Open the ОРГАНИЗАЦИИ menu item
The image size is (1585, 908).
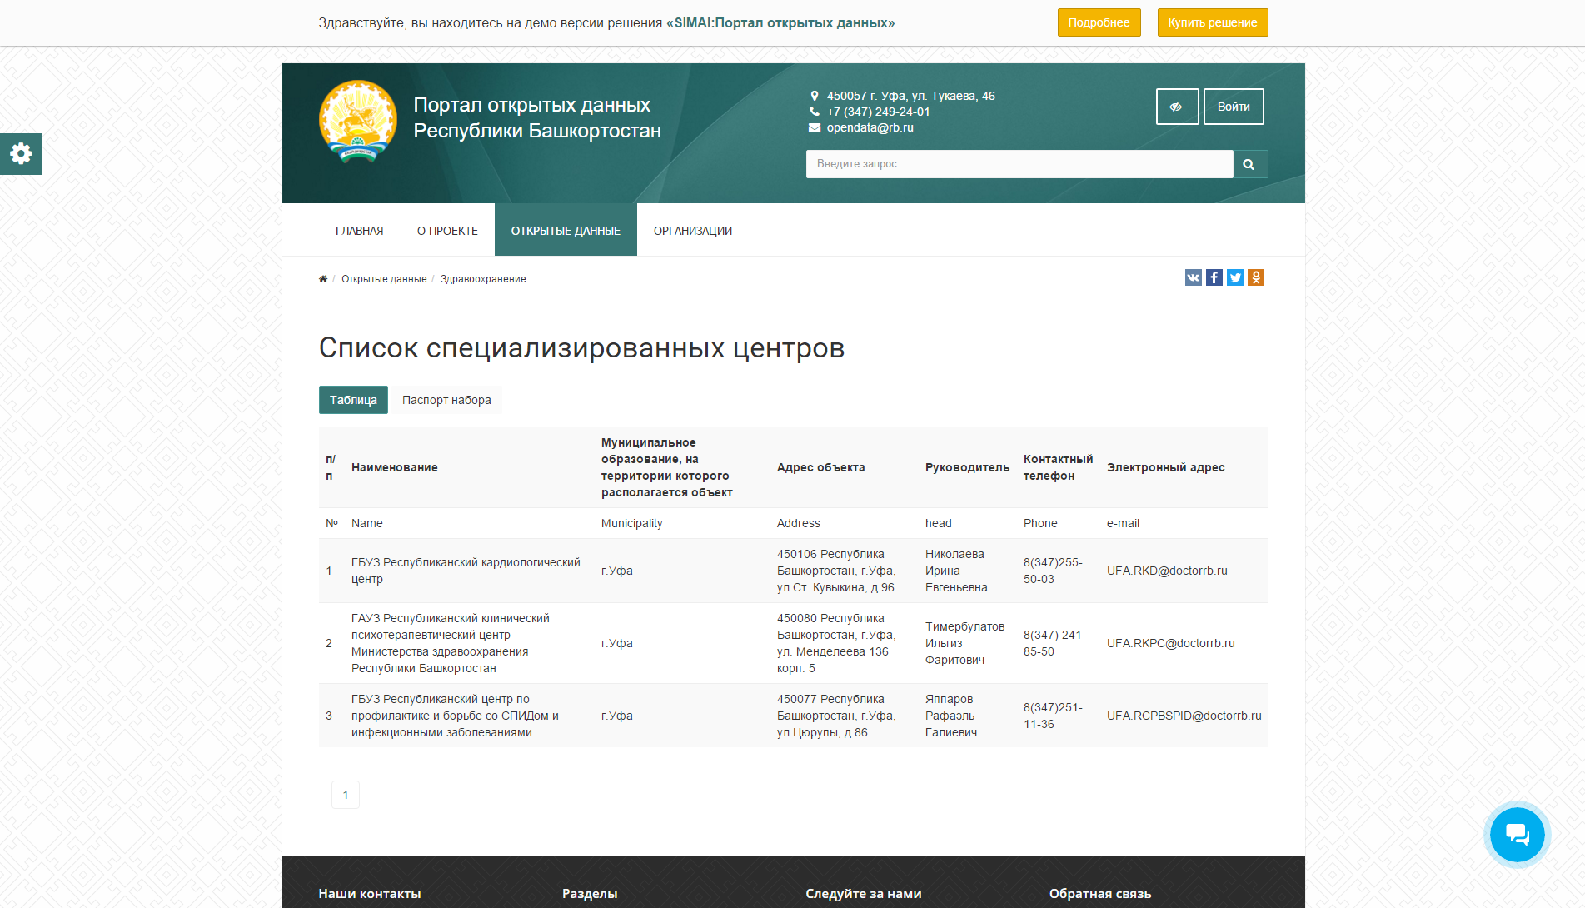tap(692, 231)
